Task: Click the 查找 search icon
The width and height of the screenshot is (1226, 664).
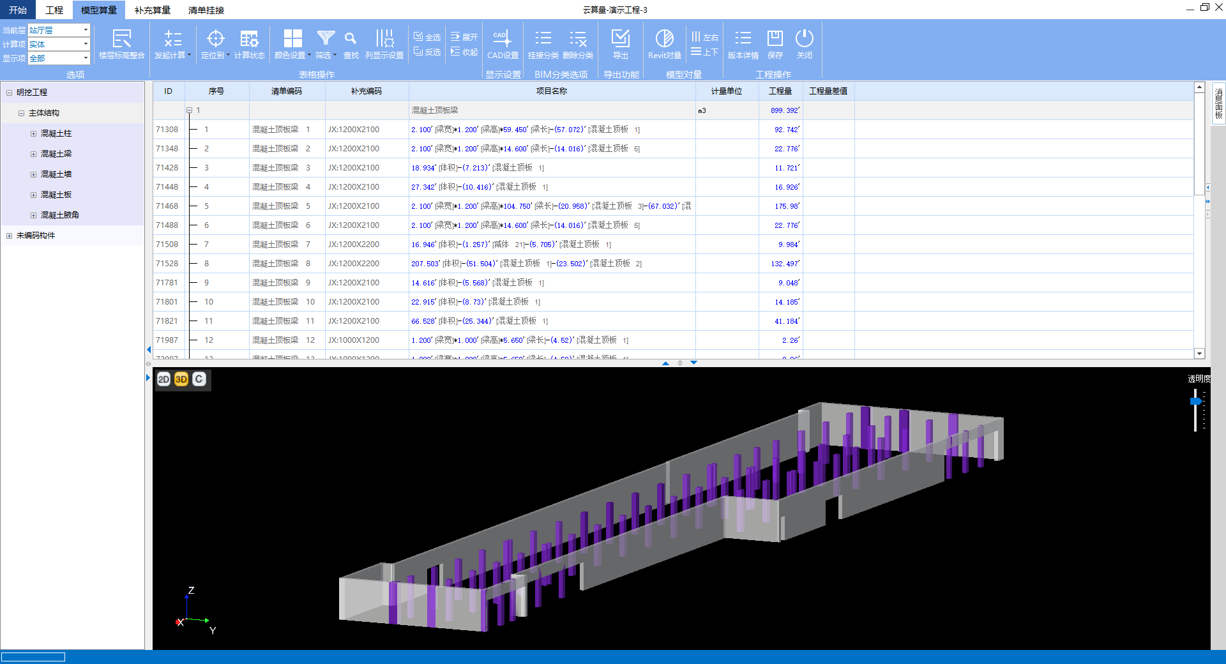Action: click(351, 43)
